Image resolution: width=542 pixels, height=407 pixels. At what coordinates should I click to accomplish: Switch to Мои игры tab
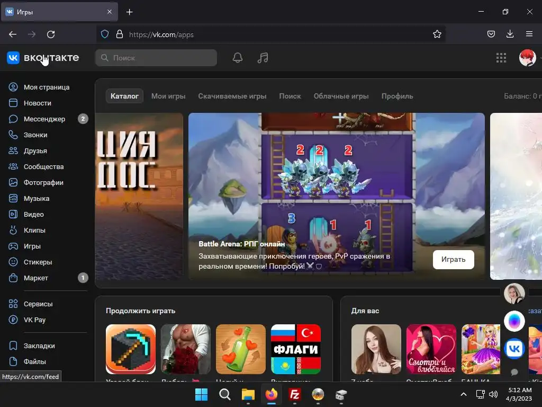tap(168, 96)
